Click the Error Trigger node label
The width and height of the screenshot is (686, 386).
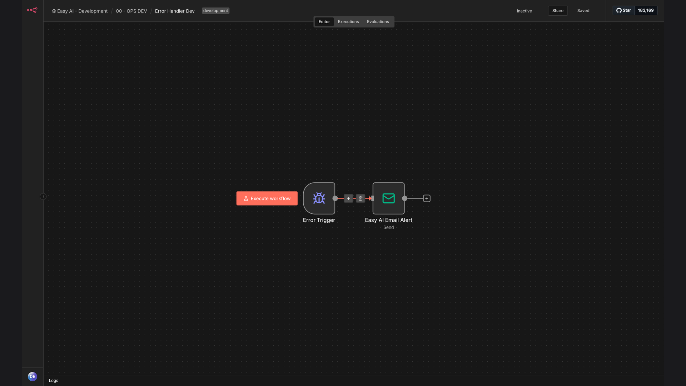pyautogui.click(x=319, y=220)
